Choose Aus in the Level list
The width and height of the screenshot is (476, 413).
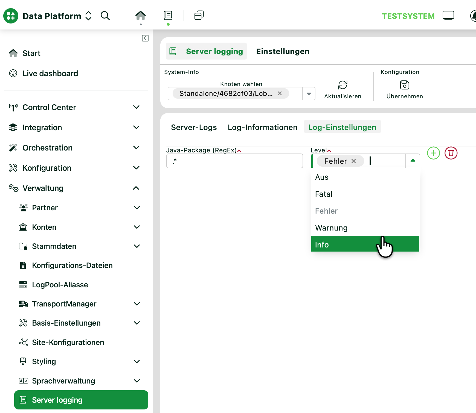pyautogui.click(x=365, y=177)
